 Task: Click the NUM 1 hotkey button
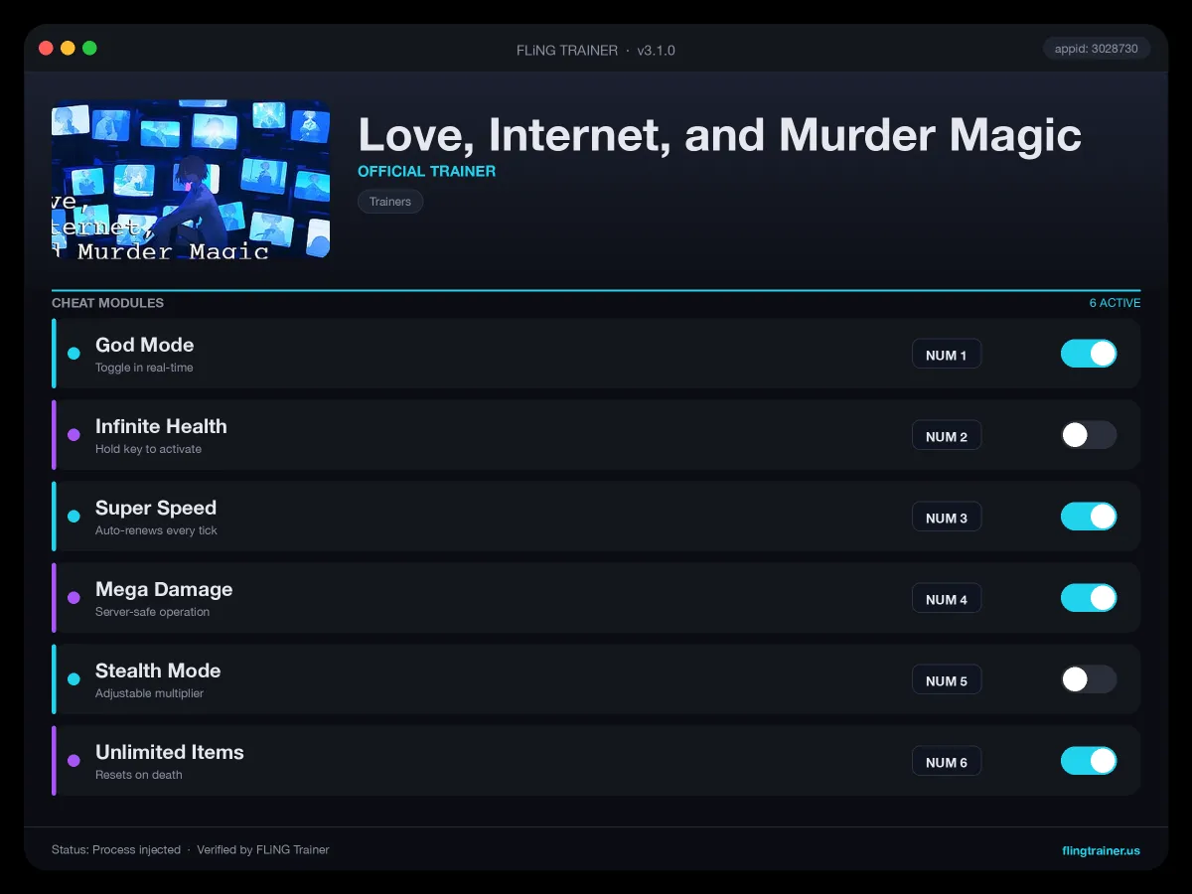click(947, 355)
